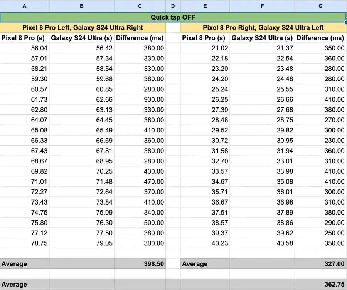
Task: Click the 40.58 Galaxy S24 Ultra cell
Action: 262,243
